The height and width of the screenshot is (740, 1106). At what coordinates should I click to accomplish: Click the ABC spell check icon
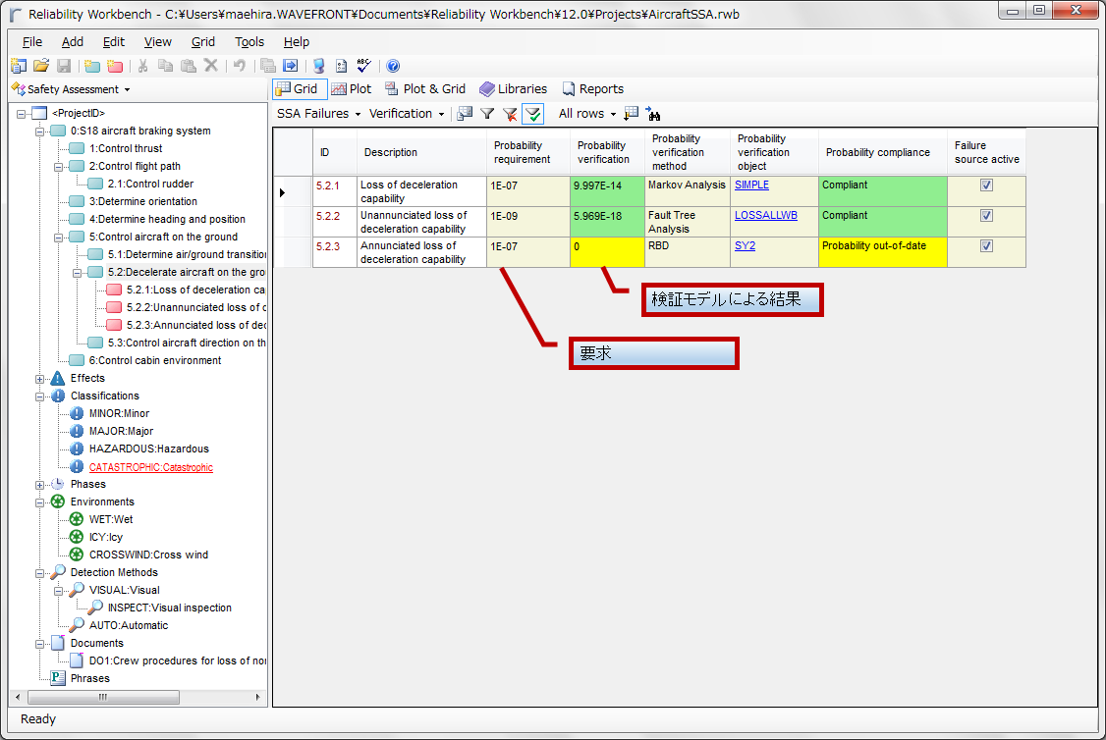pos(364,66)
